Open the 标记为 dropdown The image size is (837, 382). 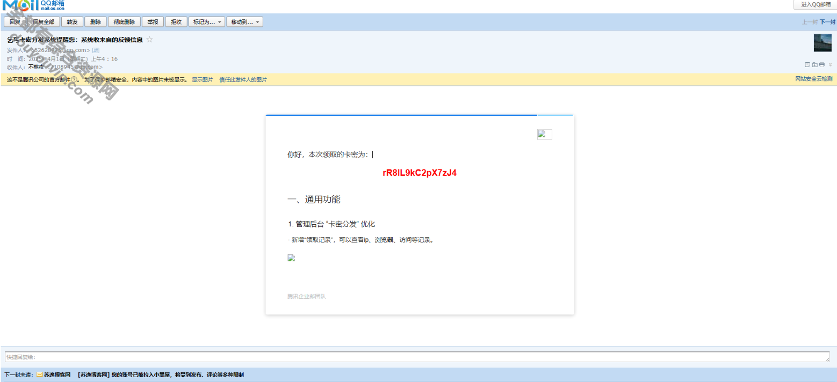[x=207, y=22]
